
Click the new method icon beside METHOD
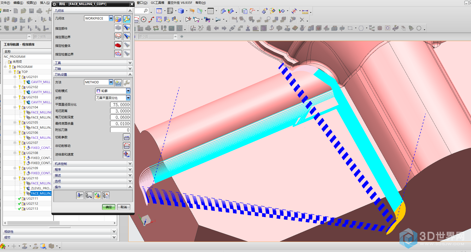point(118,83)
